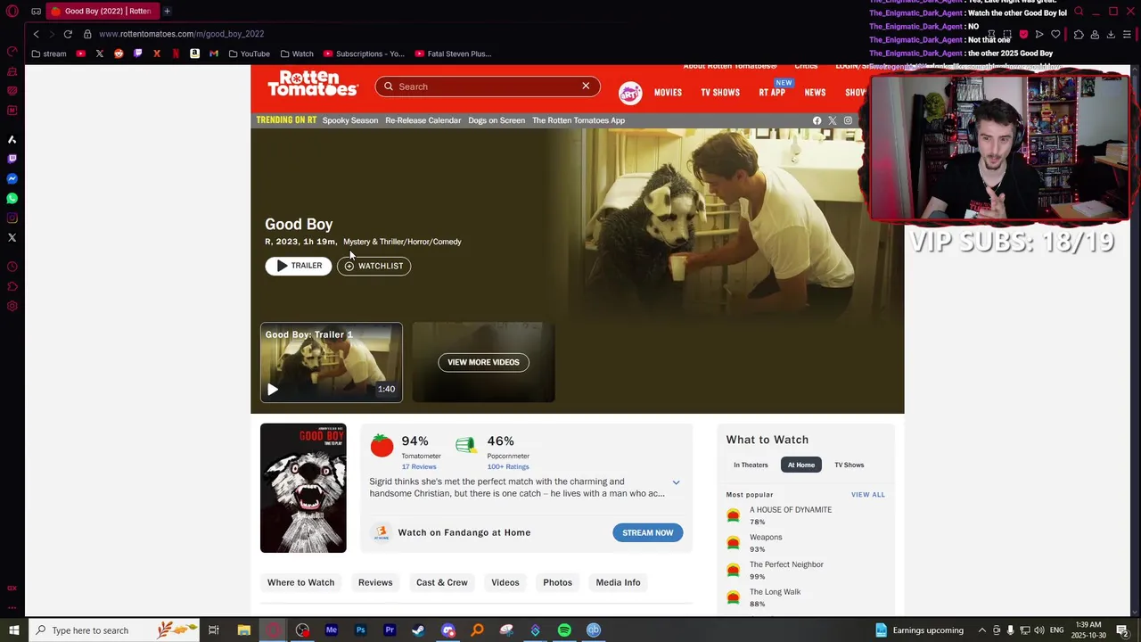
Task: Add Good Boy to Watchlist
Action: 373,266
